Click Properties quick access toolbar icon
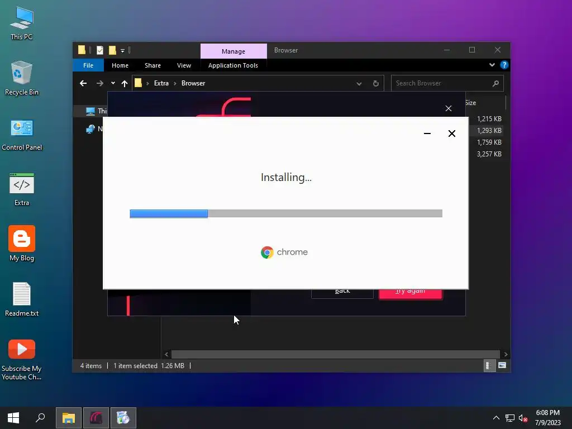Screen dimensions: 572x429 (99, 50)
